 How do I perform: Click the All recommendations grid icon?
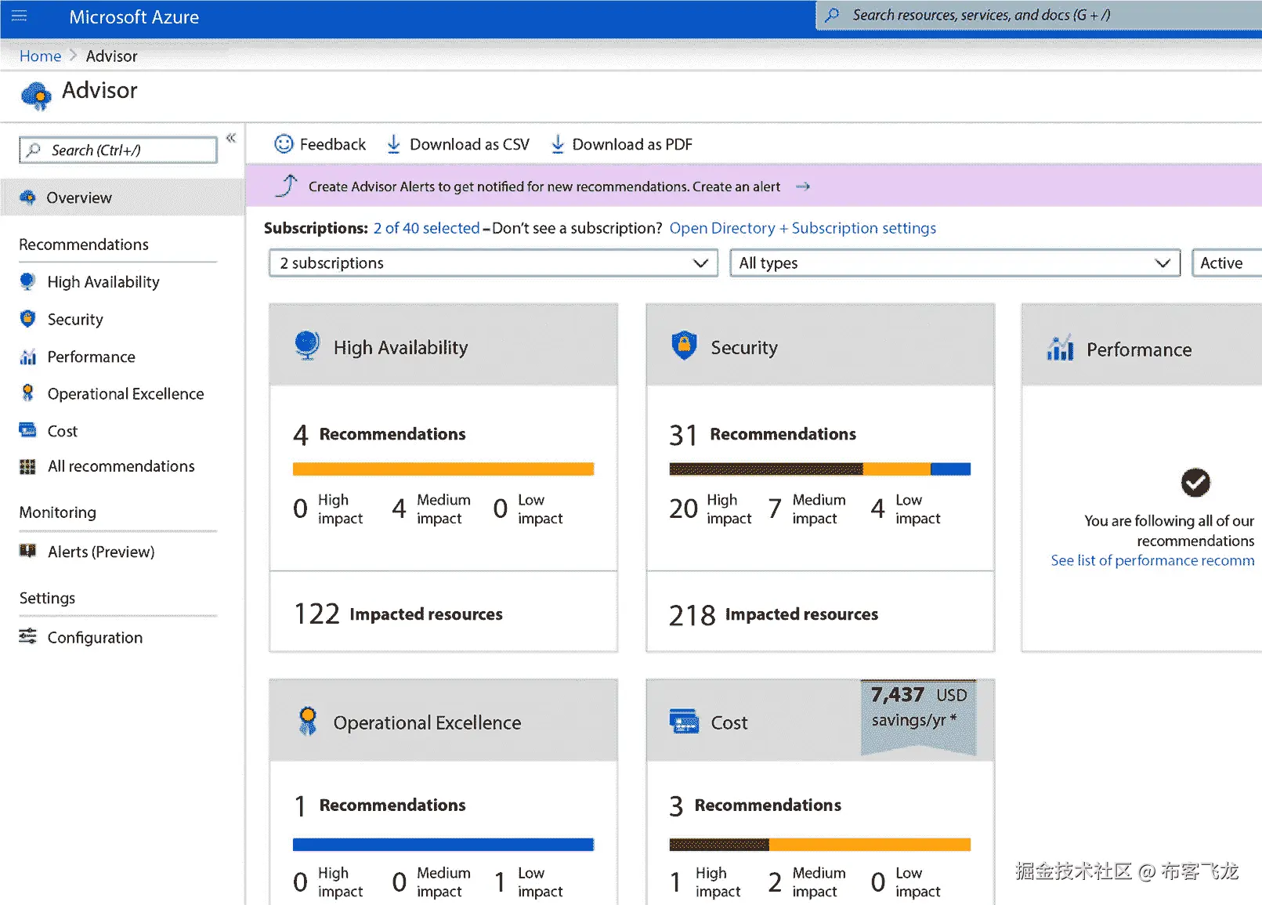(x=27, y=466)
